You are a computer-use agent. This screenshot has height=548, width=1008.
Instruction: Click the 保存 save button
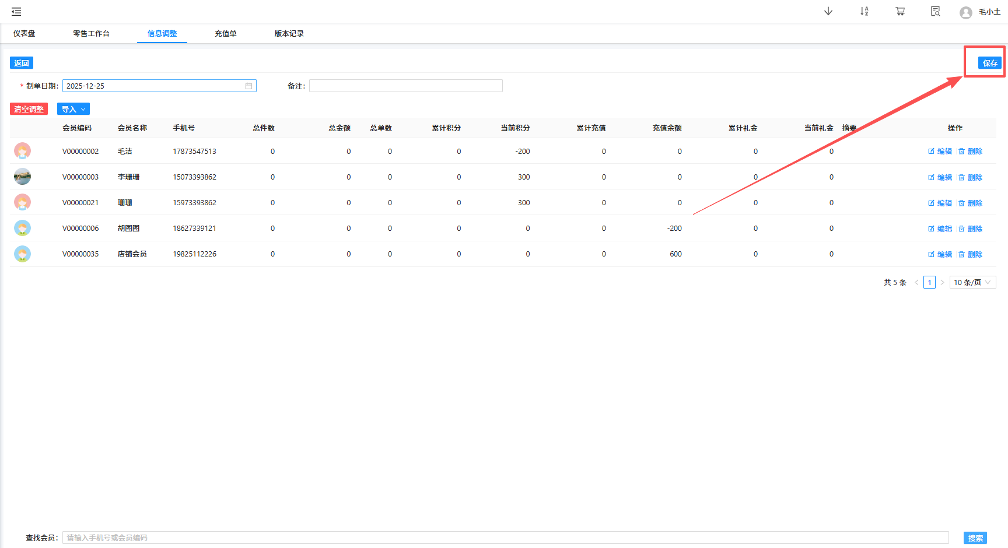pyautogui.click(x=989, y=63)
